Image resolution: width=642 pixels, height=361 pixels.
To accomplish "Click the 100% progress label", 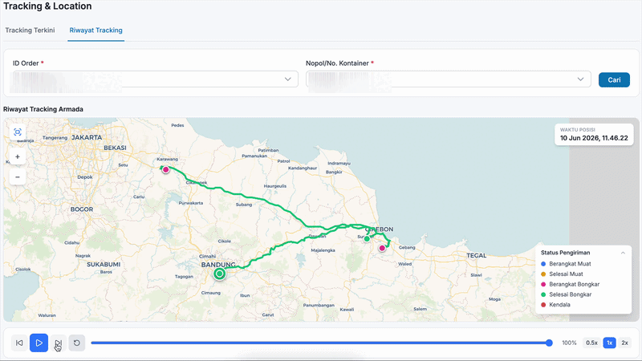I will (x=569, y=343).
